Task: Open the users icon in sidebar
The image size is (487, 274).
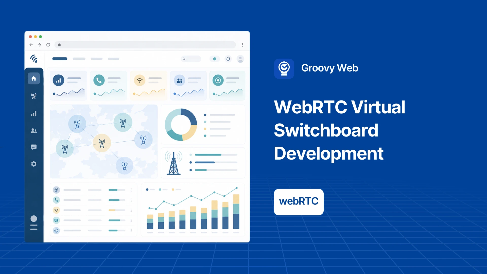Action: pyautogui.click(x=34, y=131)
